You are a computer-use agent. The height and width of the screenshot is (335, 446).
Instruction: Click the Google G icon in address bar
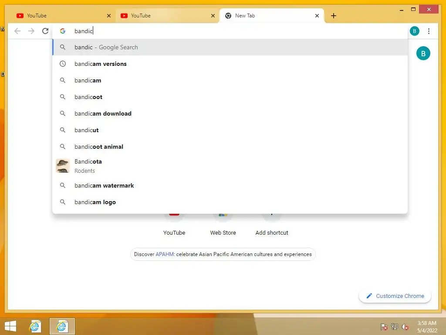tap(63, 31)
